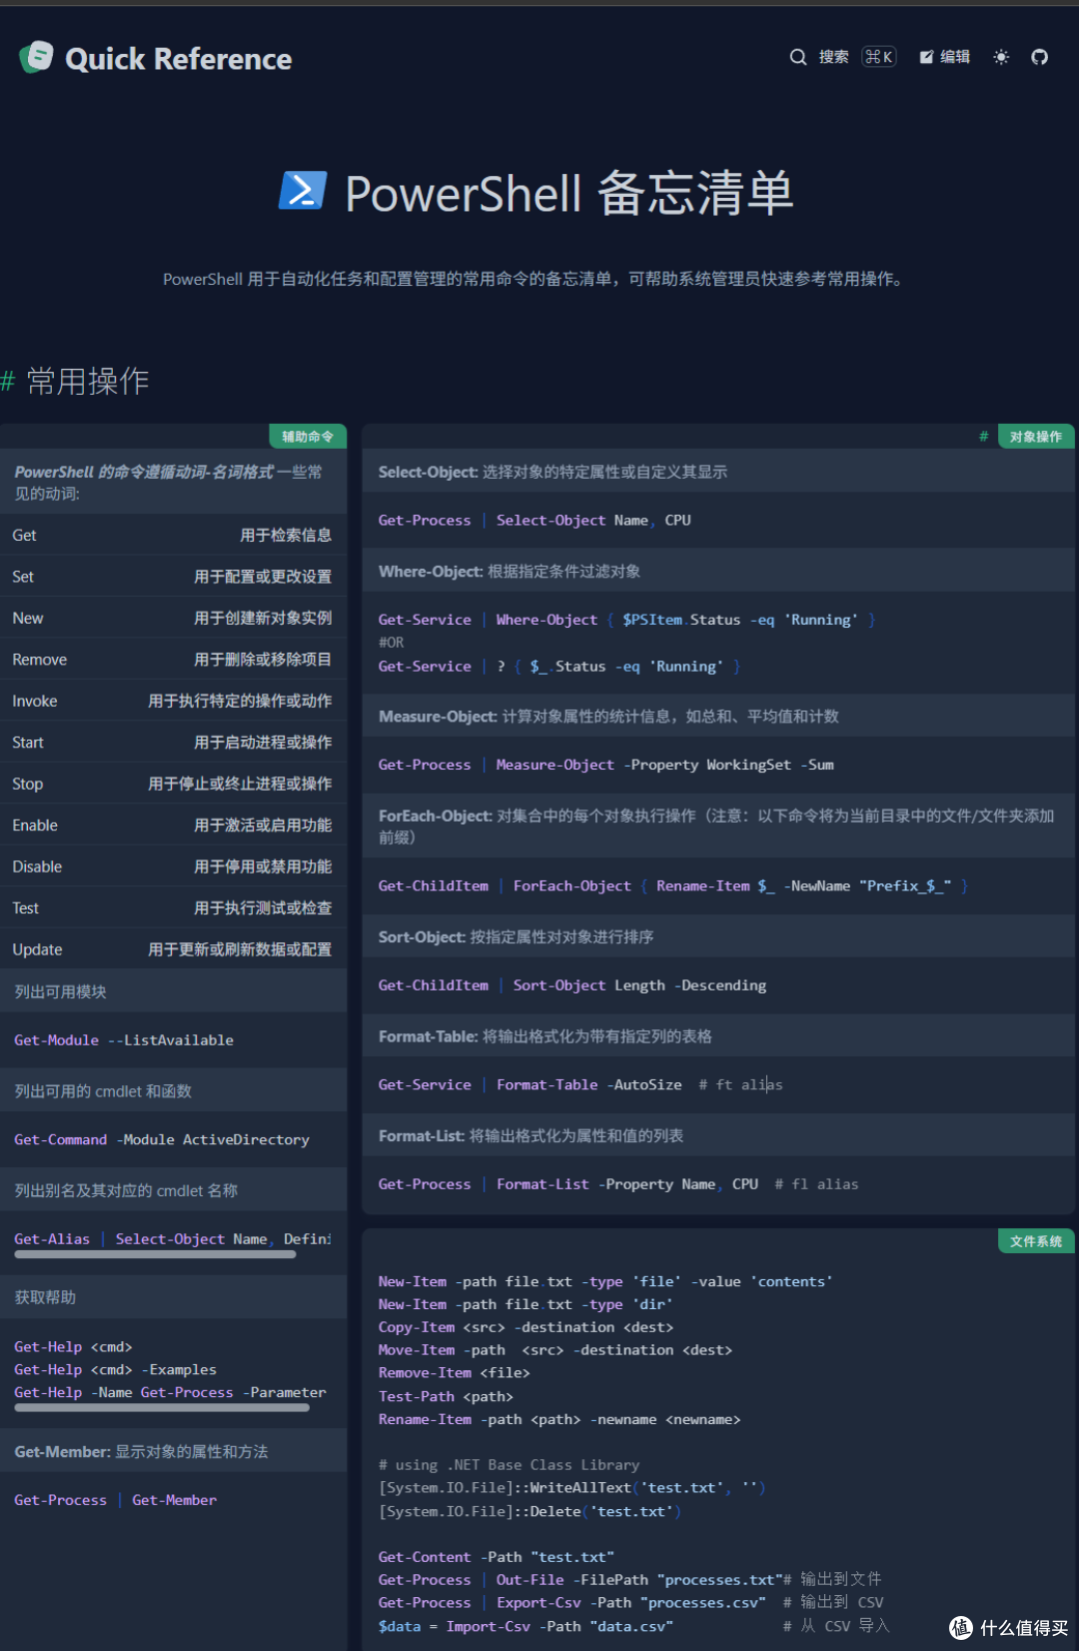
Task: Click the Get-Help <cmd> -Examples line
Action: coord(115,1369)
